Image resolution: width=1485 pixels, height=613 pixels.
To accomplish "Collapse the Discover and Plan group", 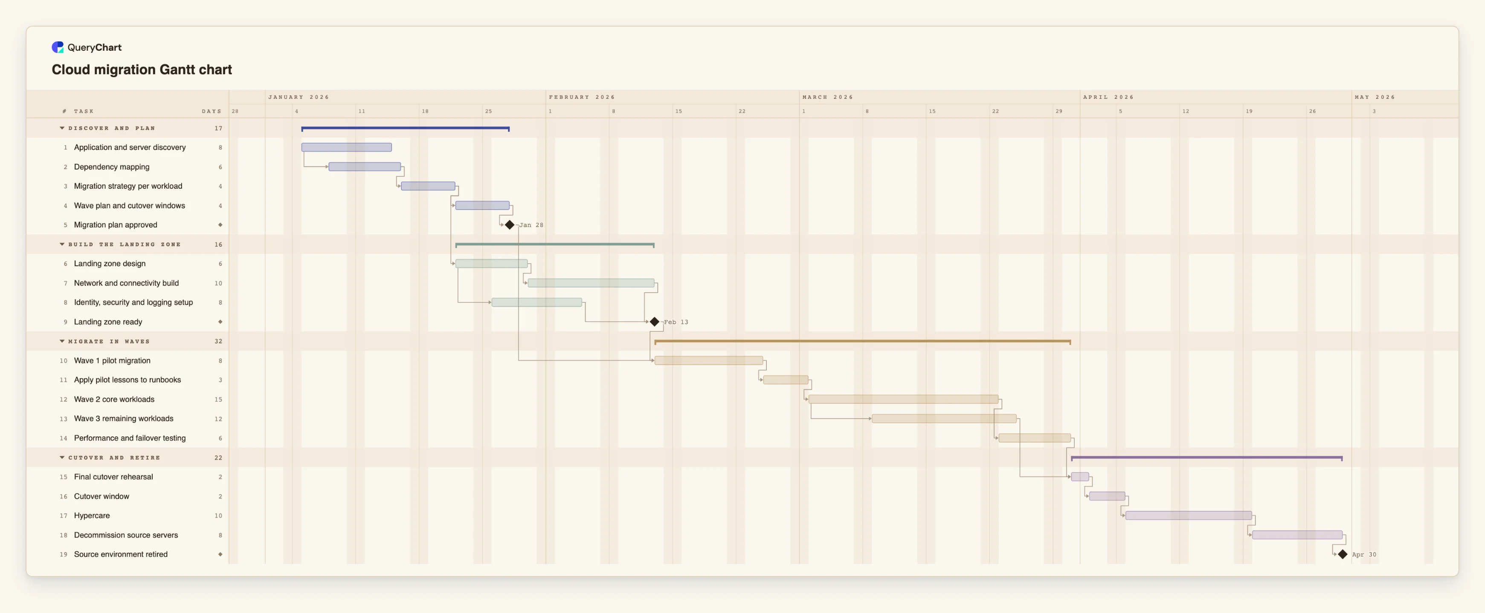I will 62,128.
